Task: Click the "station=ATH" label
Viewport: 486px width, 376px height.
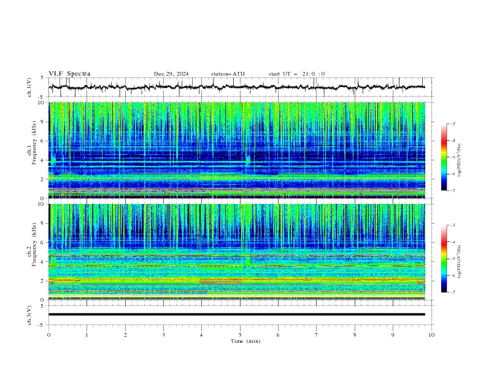Action: tap(228, 74)
